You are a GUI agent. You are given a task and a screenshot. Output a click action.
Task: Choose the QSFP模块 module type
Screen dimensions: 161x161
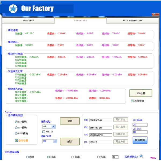(x=16, y=134)
